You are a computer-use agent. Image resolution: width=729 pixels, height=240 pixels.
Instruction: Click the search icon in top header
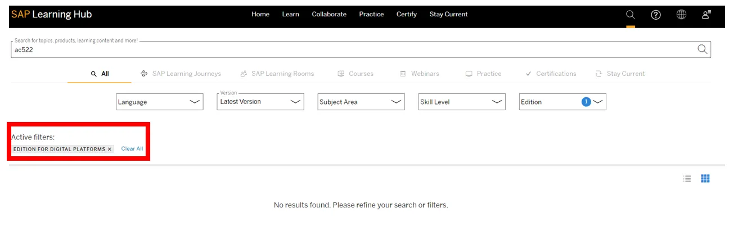[630, 15]
